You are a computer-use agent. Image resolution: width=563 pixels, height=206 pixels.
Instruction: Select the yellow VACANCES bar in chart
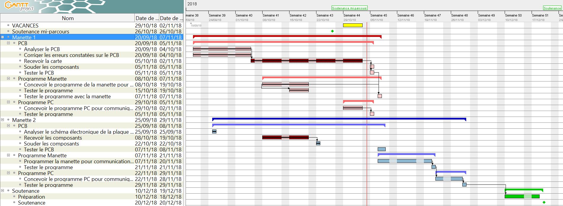pyautogui.click(x=353, y=25)
